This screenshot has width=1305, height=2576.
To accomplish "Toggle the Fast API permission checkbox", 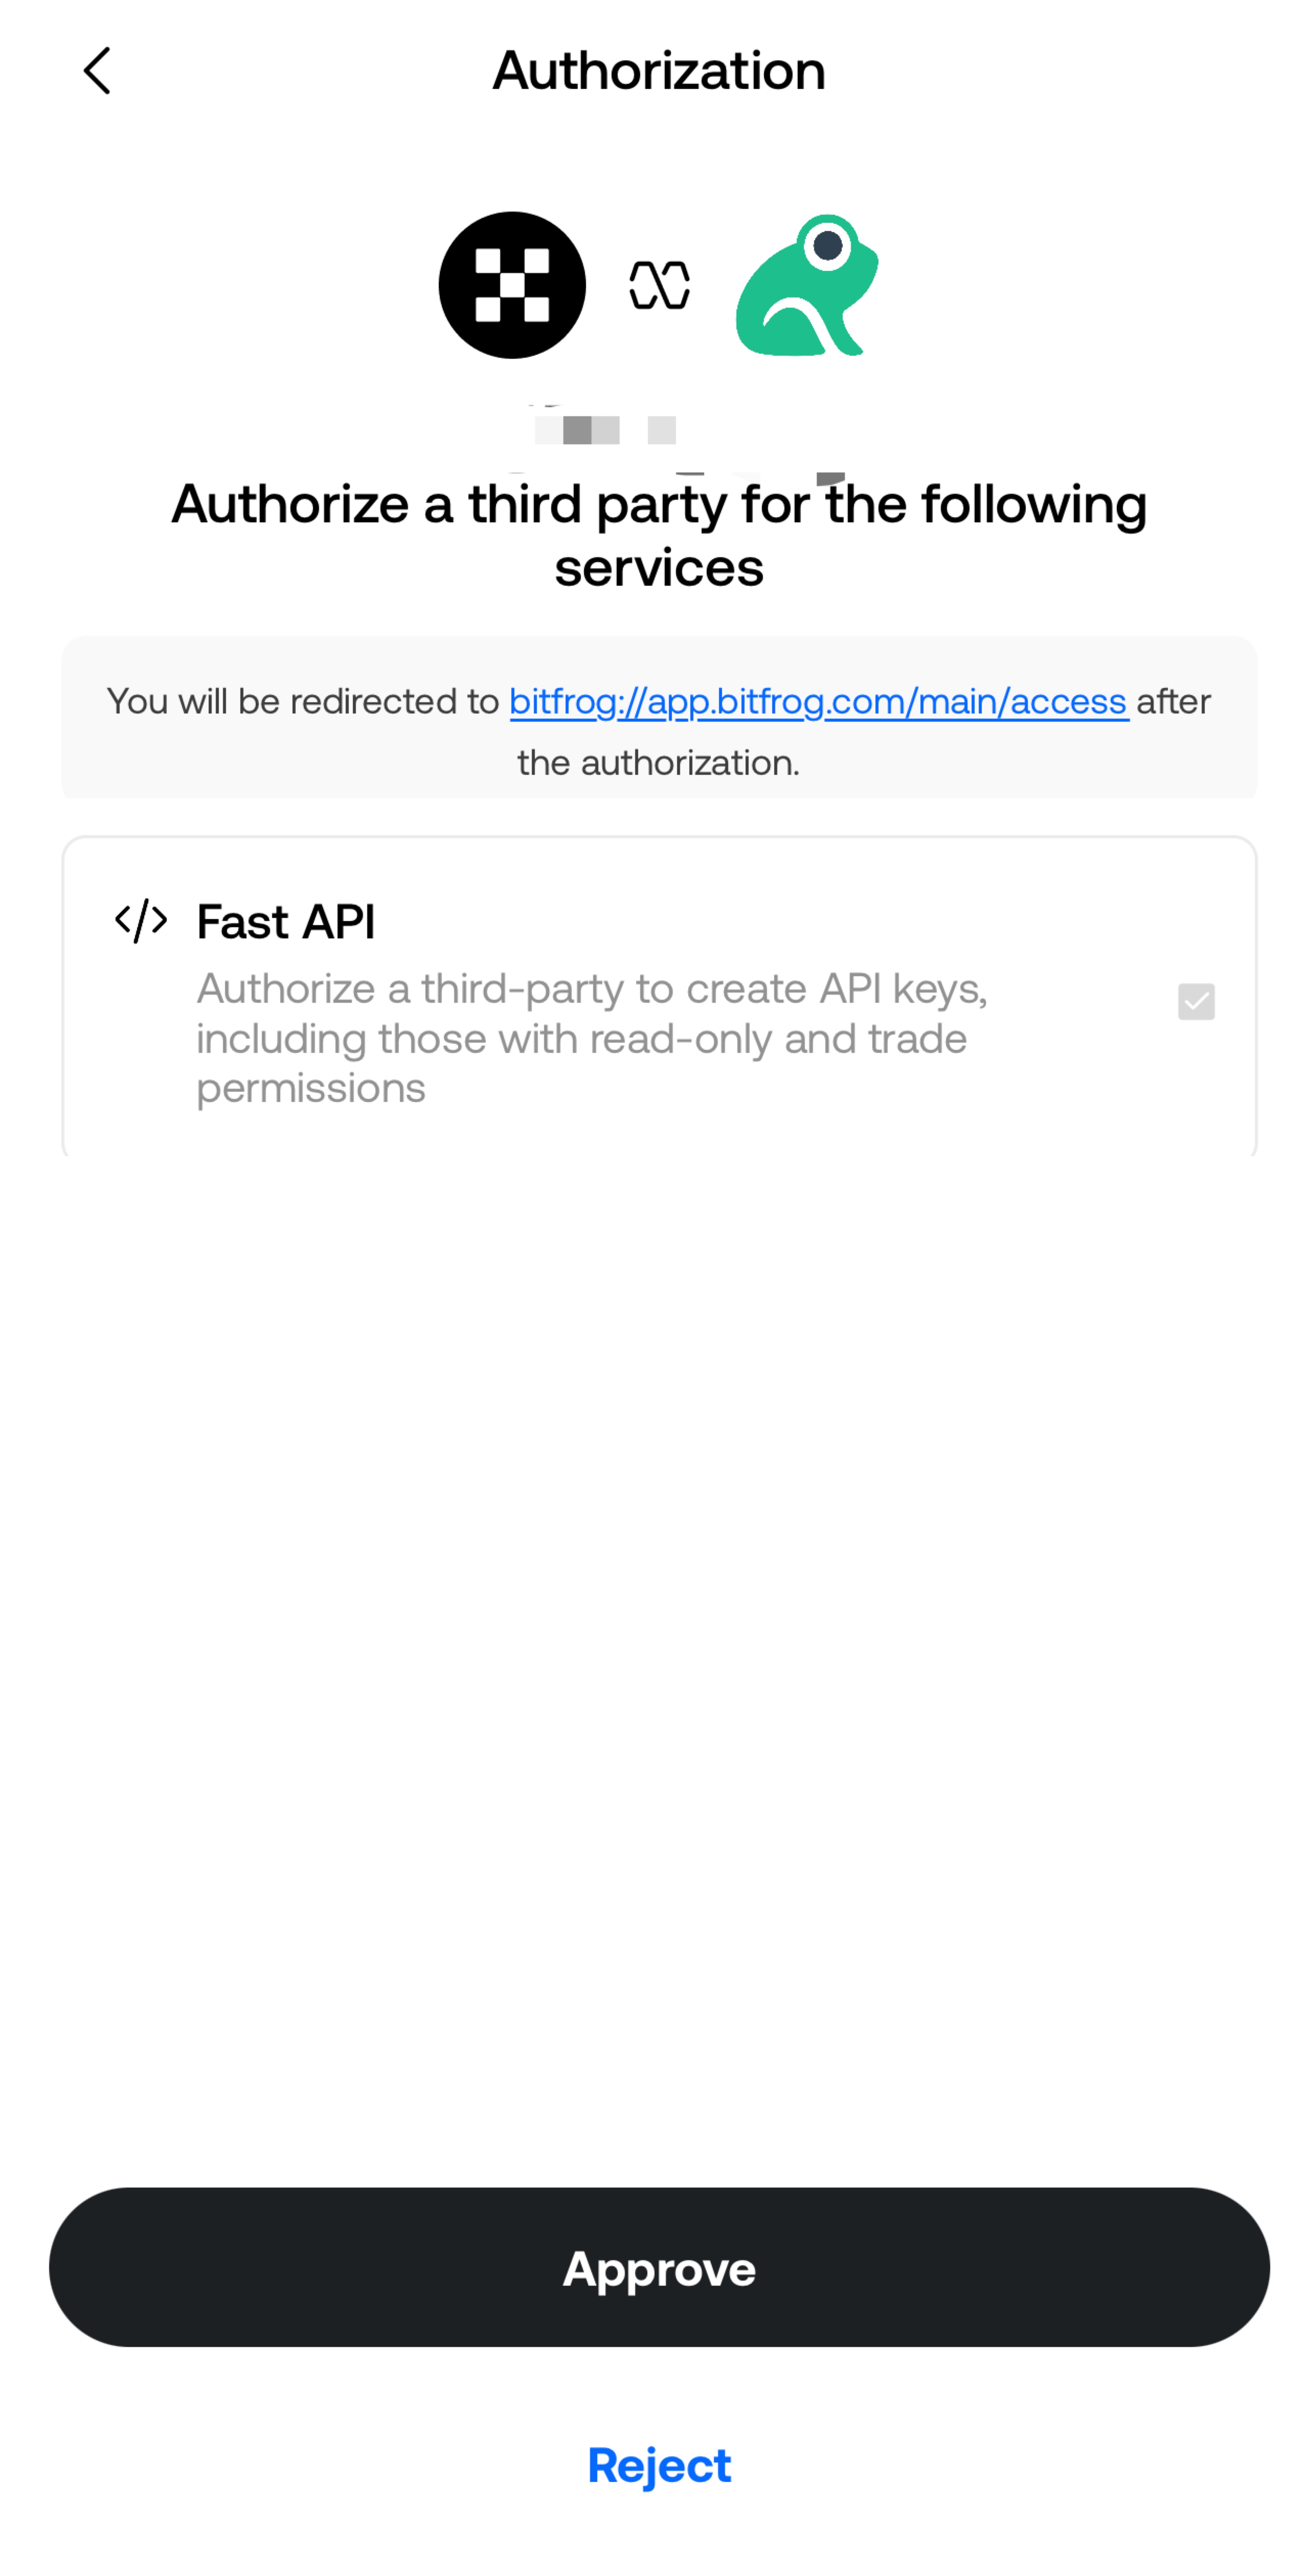I will tap(1196, 1001).
